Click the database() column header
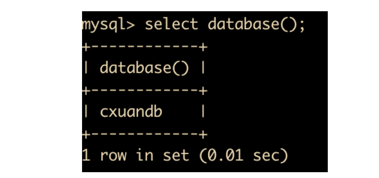The image size is (379, 178). point(144,68)
